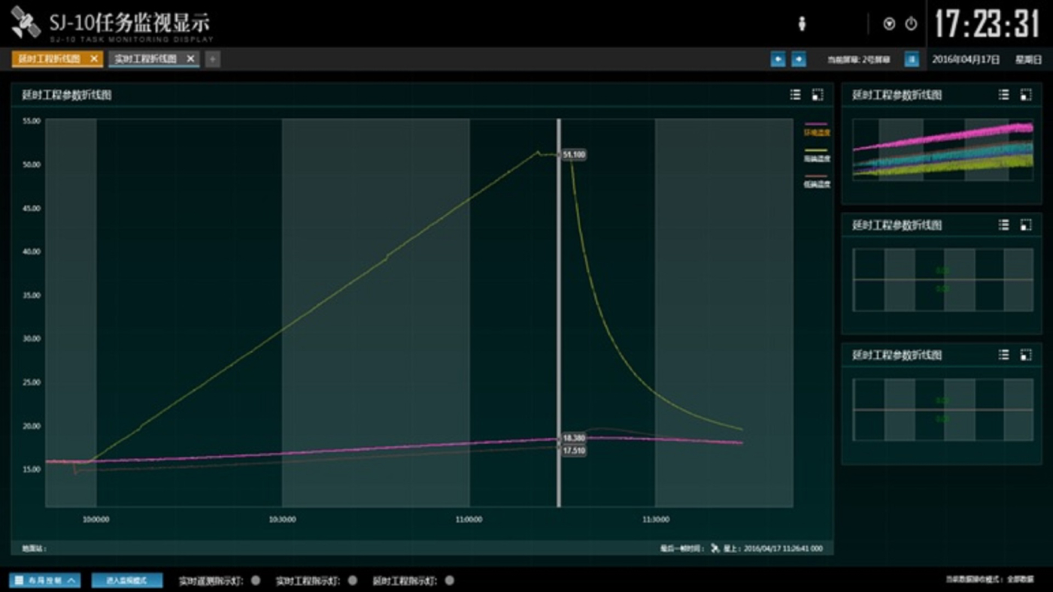Click the 35.00 y-axis label

point(32,295)
